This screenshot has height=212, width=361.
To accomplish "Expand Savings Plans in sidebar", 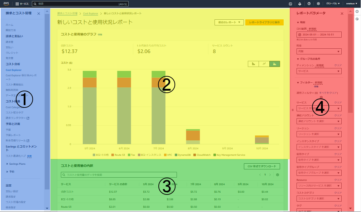I will pos(8,164).
